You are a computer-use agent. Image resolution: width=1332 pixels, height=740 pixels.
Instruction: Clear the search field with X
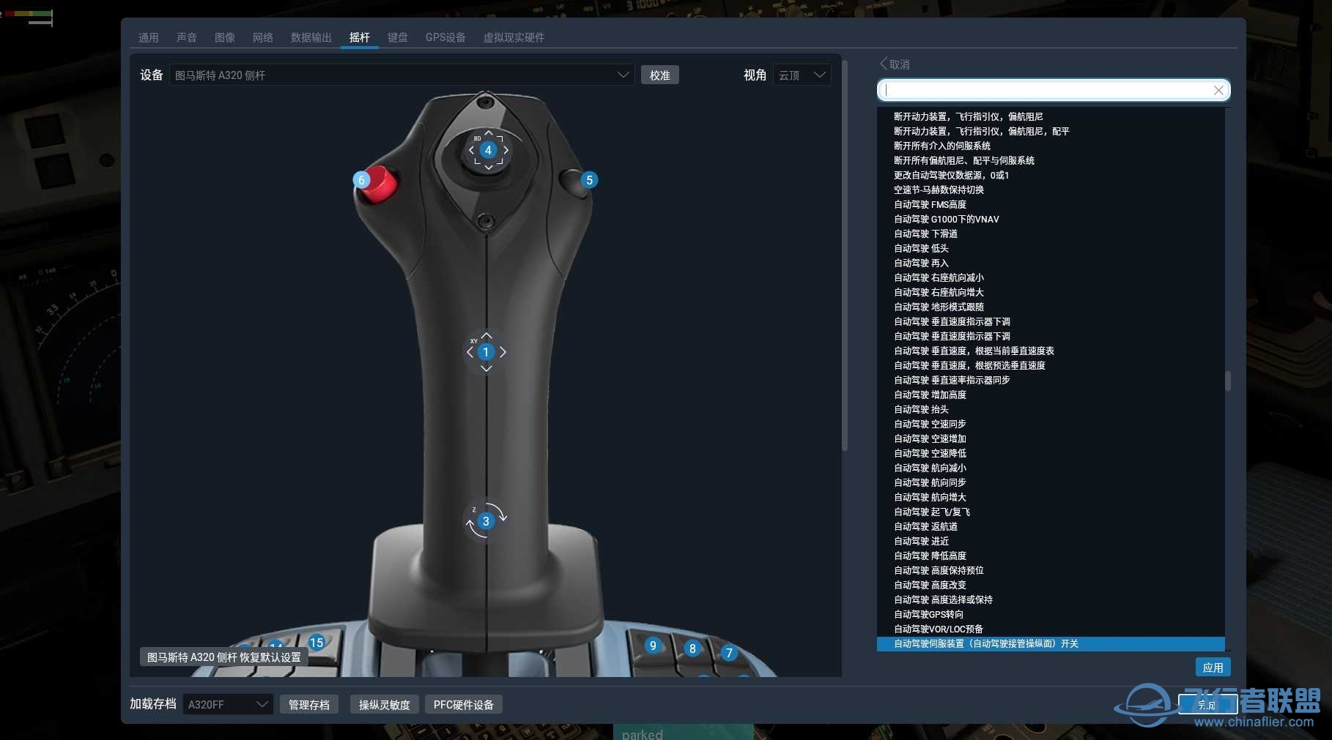[1218, 90]
